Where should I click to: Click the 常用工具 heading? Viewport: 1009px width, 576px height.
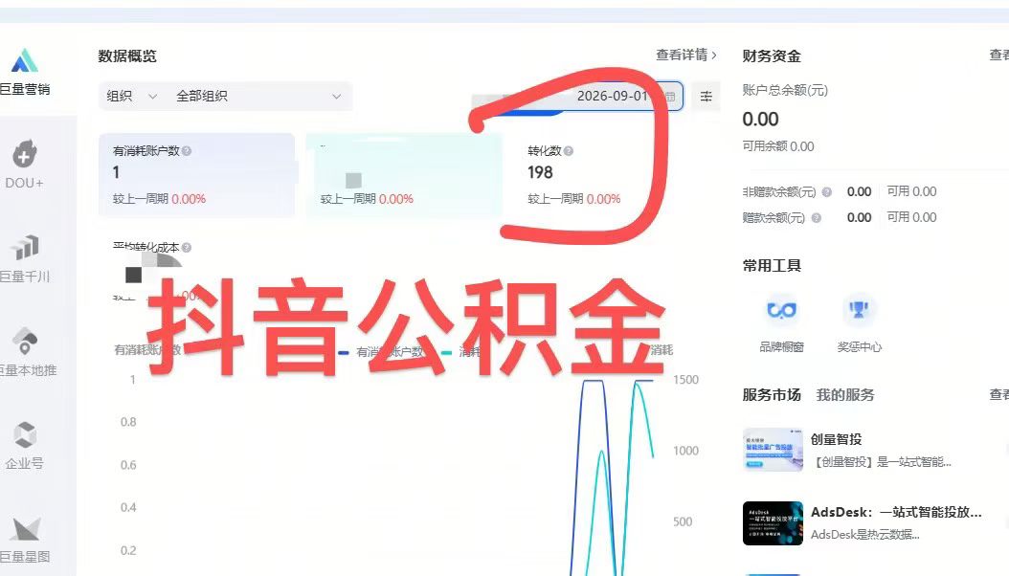pyautogui.click(x=772, y=265)
